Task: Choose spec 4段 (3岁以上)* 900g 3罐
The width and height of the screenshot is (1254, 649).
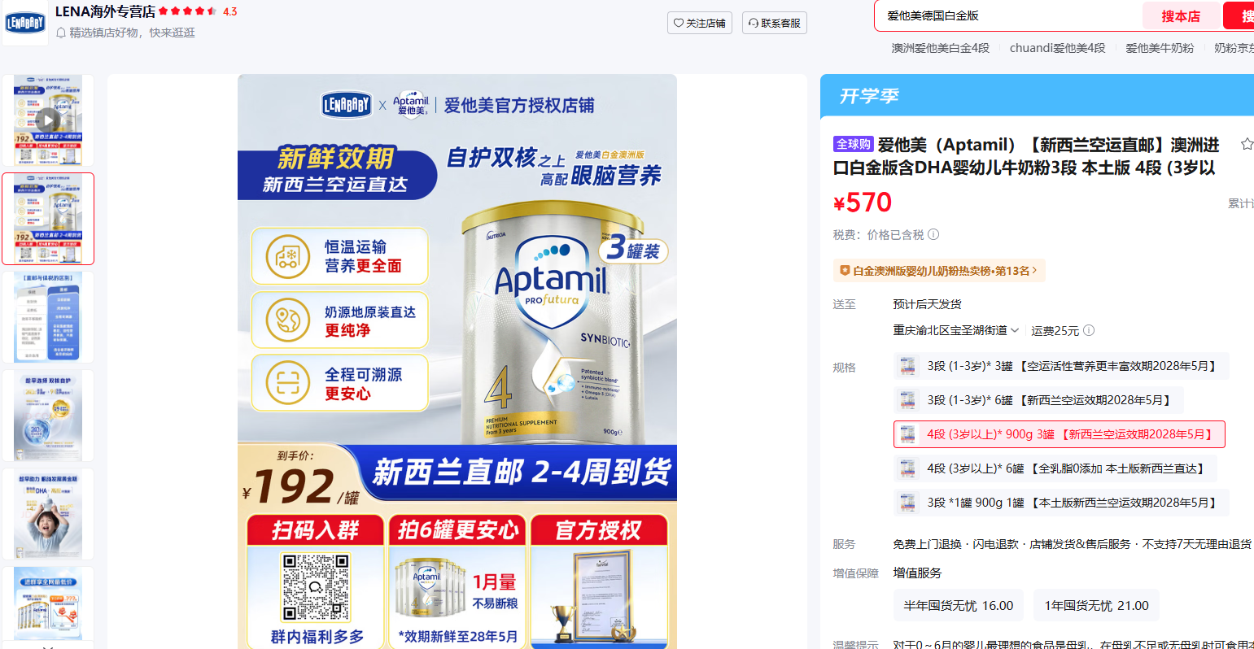Action: 1060,434
